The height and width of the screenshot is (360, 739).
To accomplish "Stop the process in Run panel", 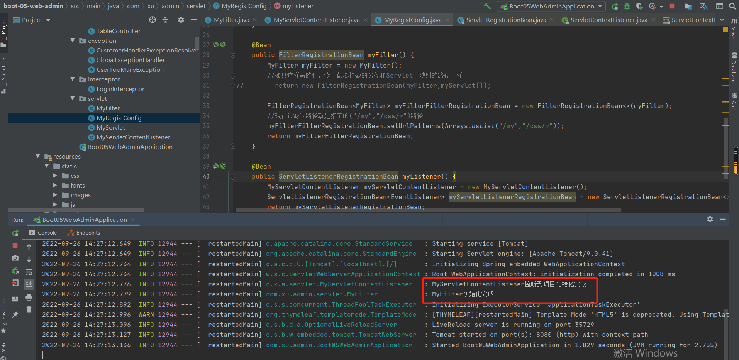I will 15,245.
